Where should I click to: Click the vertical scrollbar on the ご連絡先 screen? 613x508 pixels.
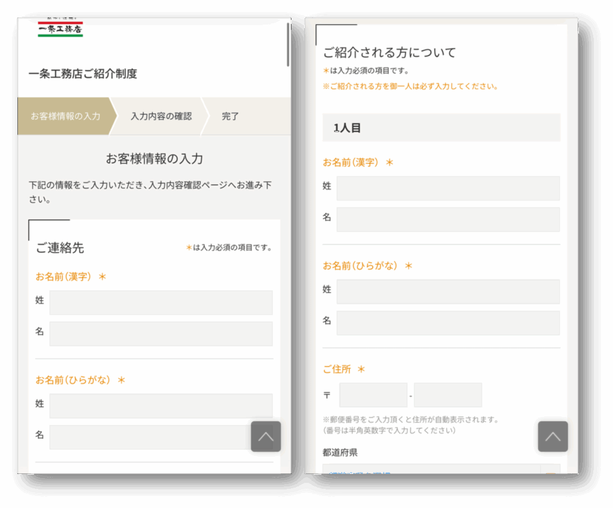[x=288, y=45]
